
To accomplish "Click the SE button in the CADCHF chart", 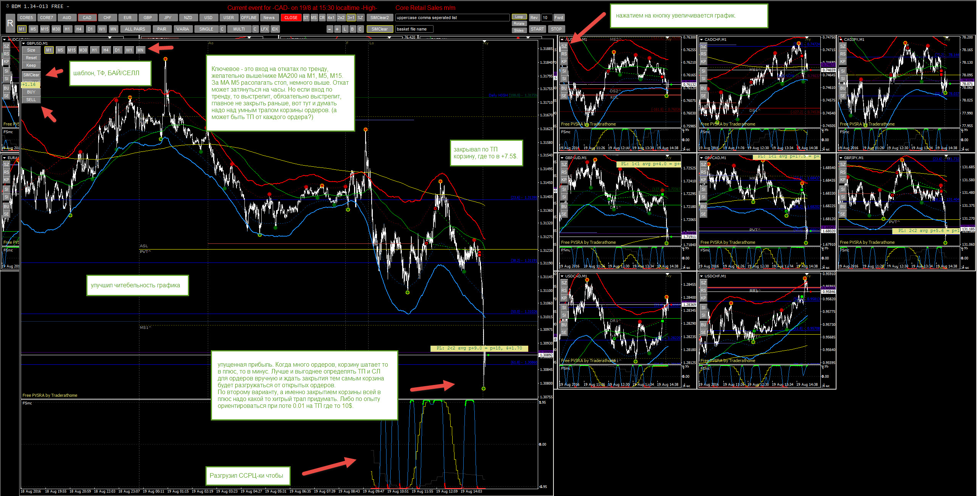I will [x=704, y=96].
